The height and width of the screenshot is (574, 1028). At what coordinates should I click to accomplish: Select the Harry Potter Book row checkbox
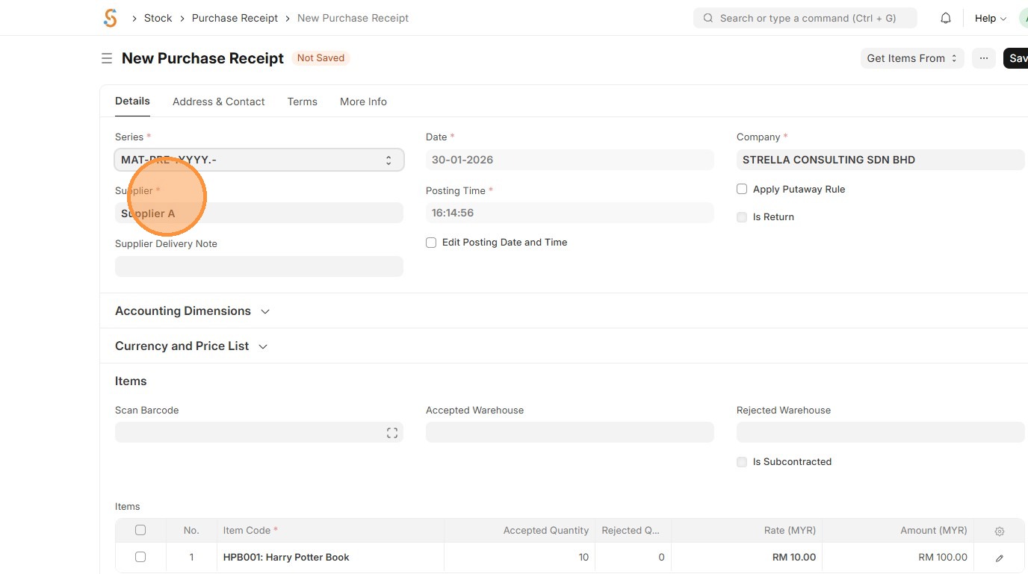(140, 557)
